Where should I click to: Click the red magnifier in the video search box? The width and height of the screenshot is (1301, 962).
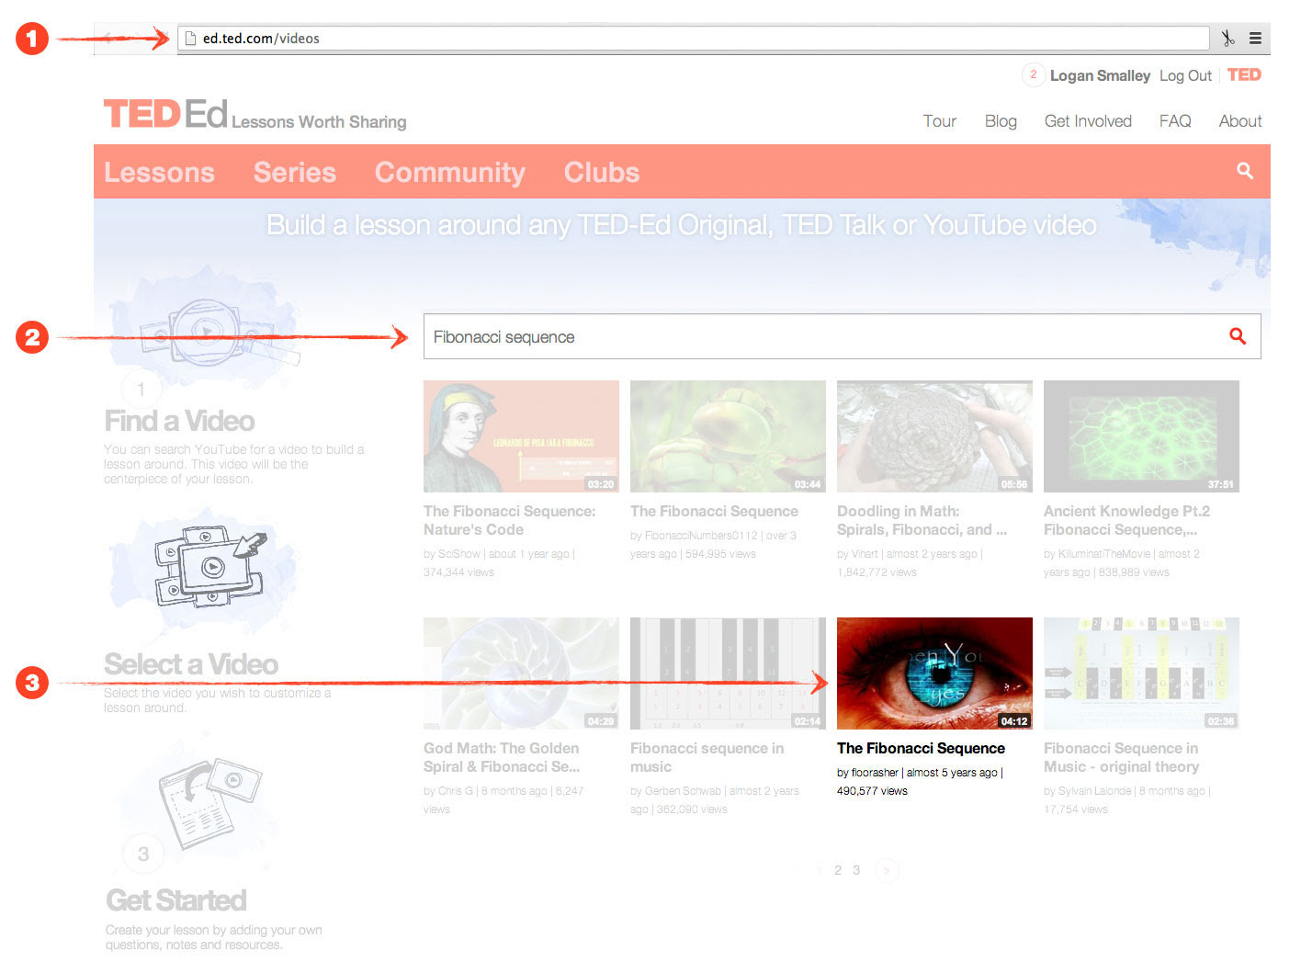tap(1238, 336)
